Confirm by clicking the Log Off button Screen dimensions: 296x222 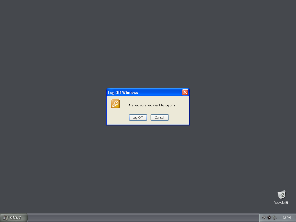coord(138,117)
